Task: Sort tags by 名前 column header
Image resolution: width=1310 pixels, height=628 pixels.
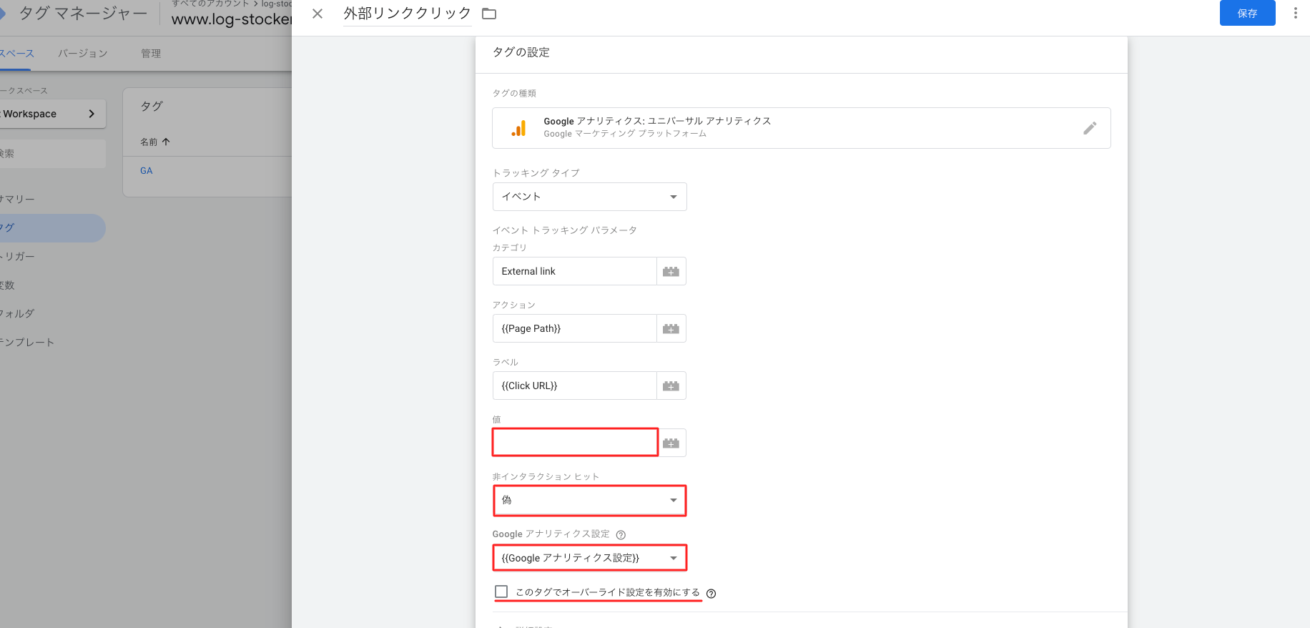Action: coord(155,142)
